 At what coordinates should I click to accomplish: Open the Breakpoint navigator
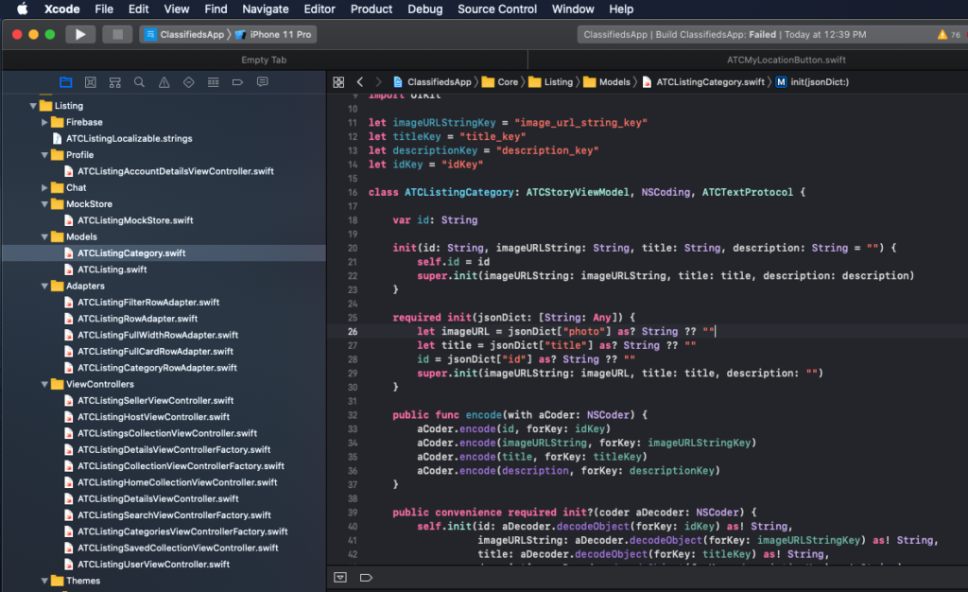pyautogui.click(x=237, y=83)
